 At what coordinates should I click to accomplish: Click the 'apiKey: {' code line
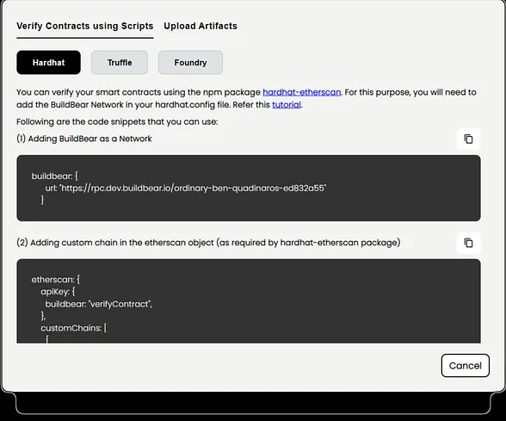tap(58, 292)
